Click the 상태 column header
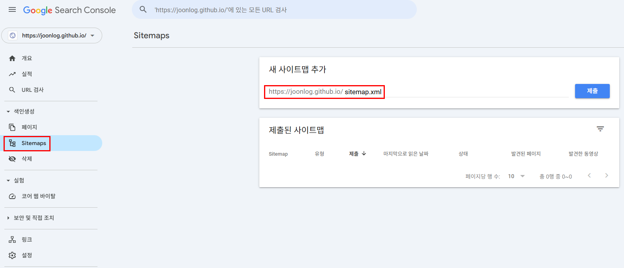 463,154
